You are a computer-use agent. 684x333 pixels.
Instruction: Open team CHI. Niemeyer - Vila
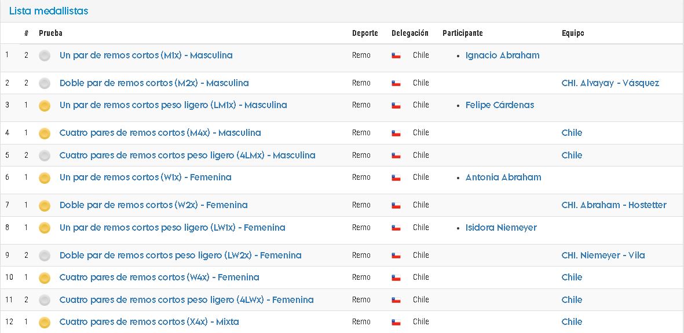point(603,255)
